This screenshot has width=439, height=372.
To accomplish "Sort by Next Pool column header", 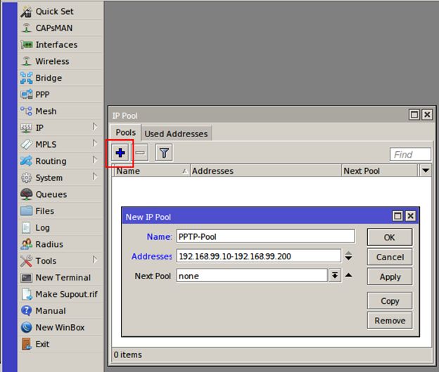I will tap(379, 171).
